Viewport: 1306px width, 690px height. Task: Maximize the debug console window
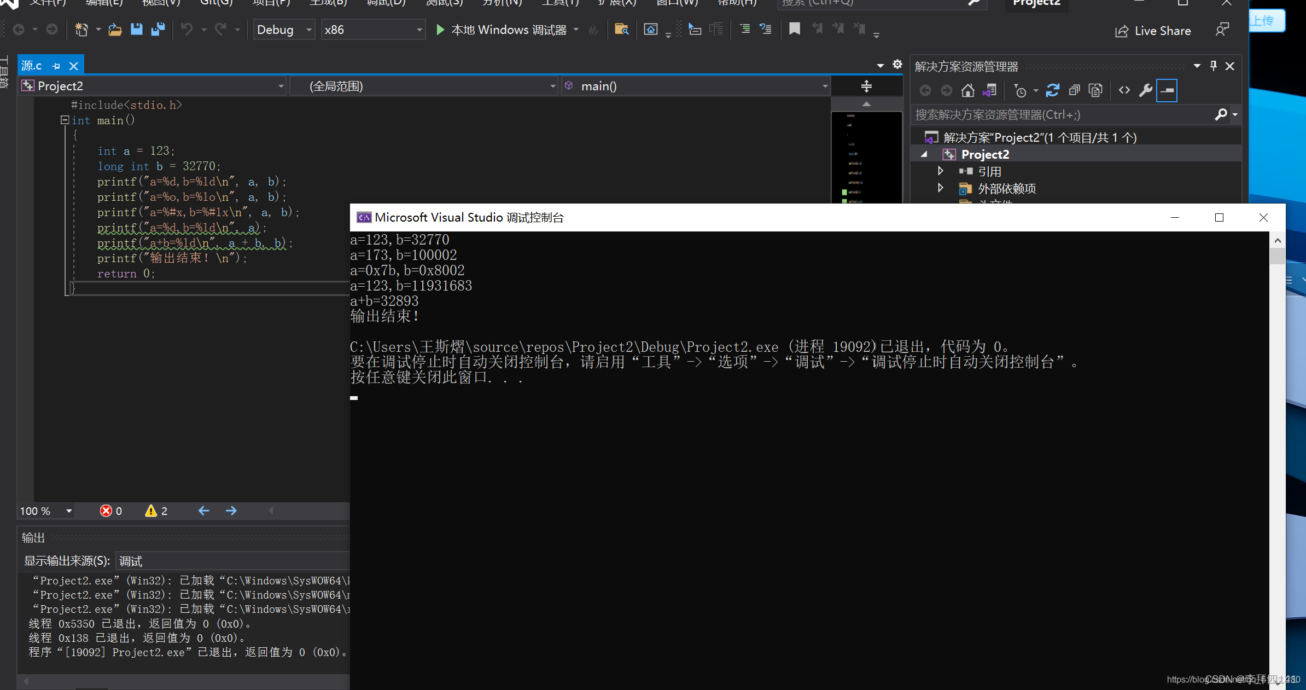(x=1219, y=217)
